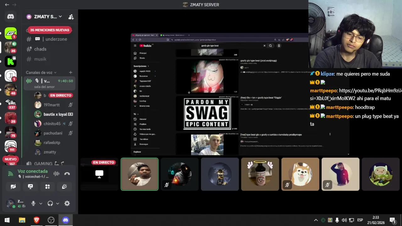Select user zmatty in voice list
This screenshot has width=402, height=226.
click(53, 152)
